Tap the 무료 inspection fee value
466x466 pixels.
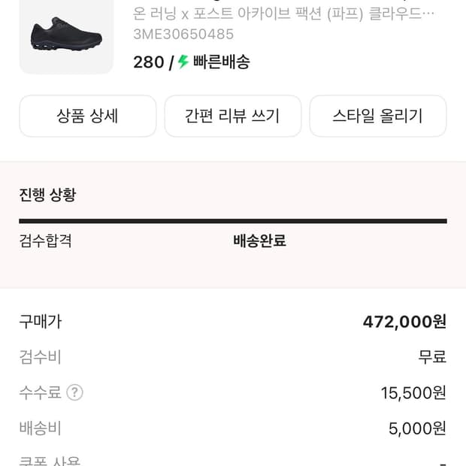(x=432, y=357)
